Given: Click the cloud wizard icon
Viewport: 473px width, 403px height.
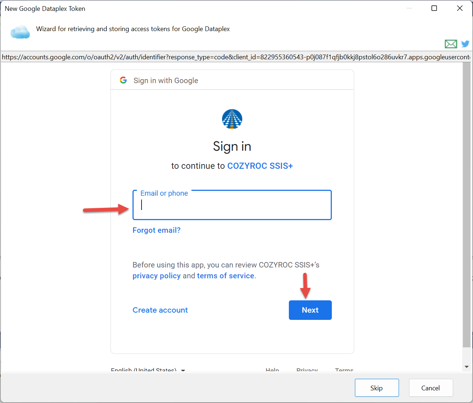Looking at the screenshot, I should pyautogui.click(x=20, y=32).
